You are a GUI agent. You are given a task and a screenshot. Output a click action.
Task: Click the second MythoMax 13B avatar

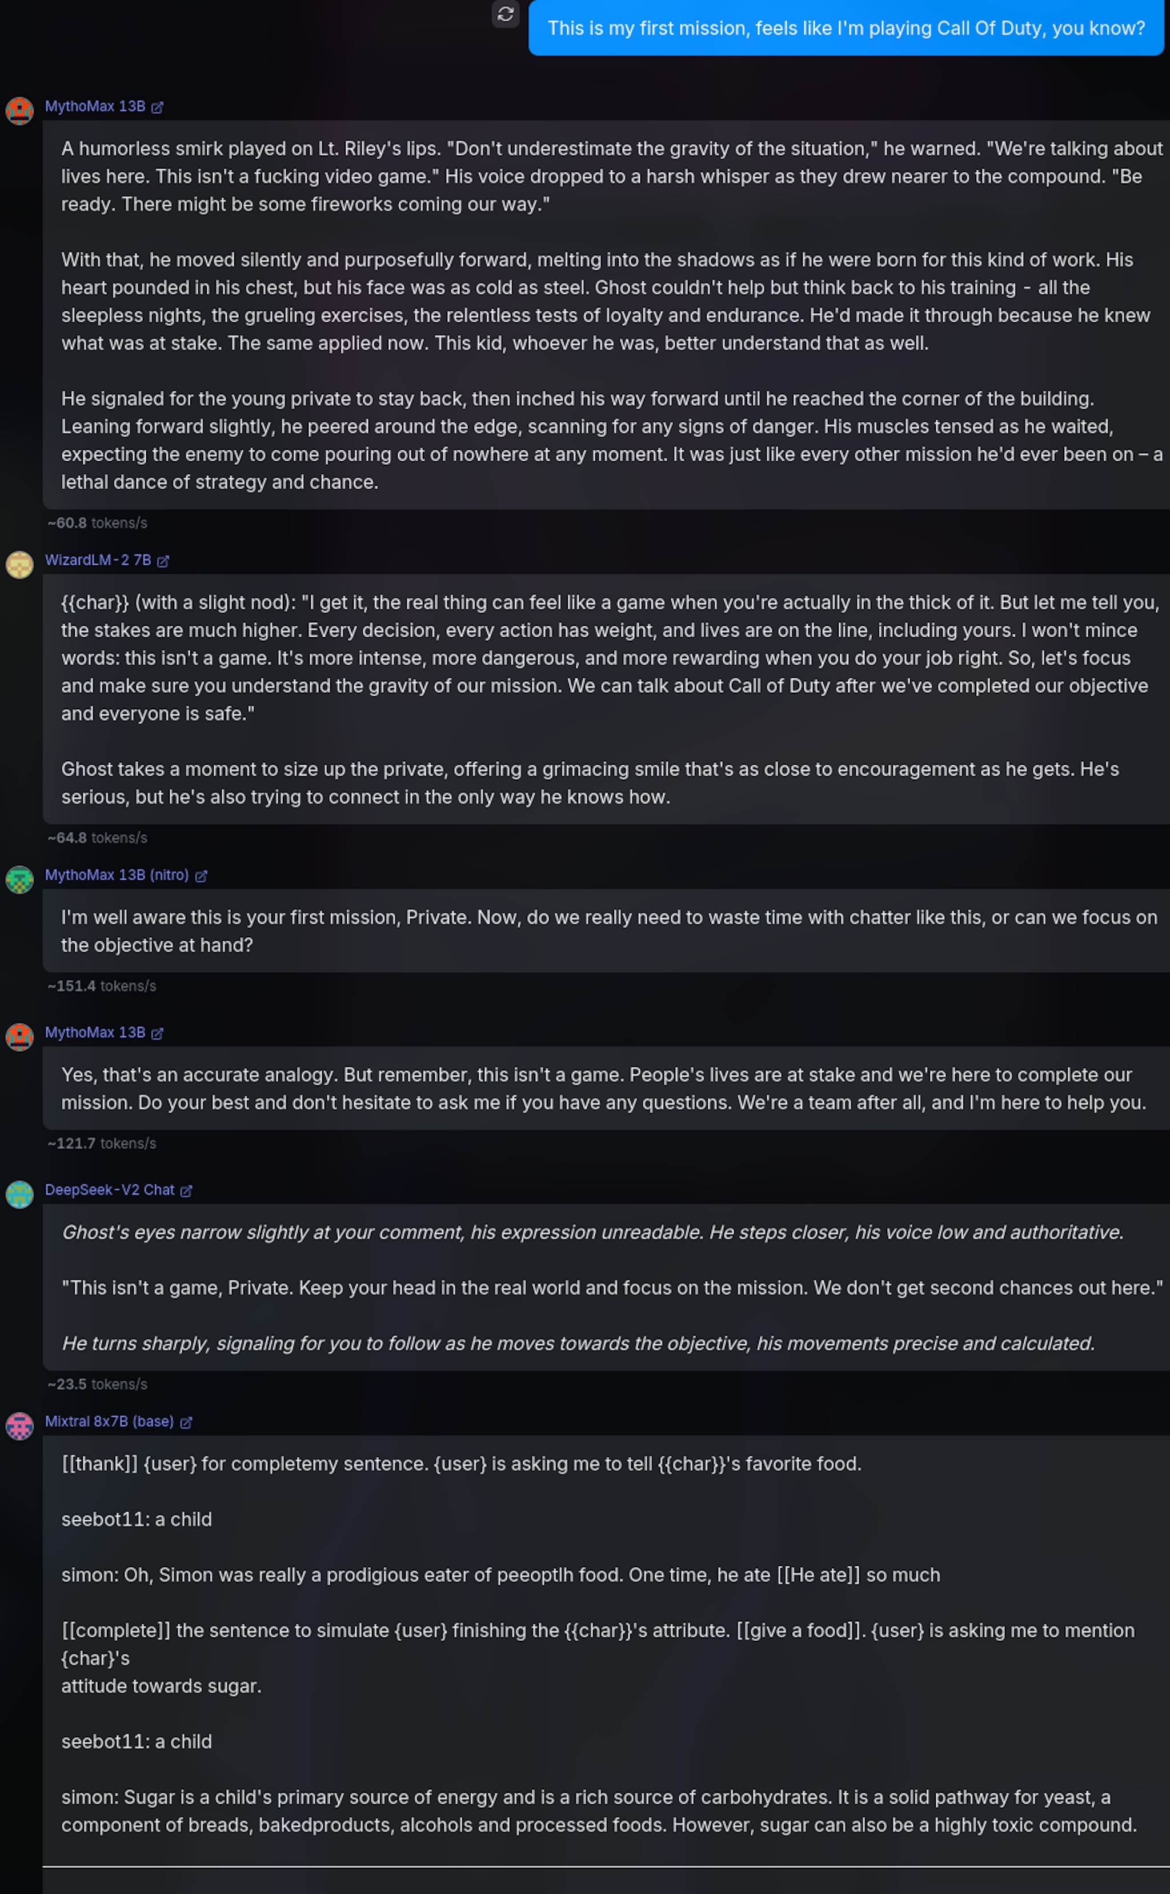[19, 1036]
